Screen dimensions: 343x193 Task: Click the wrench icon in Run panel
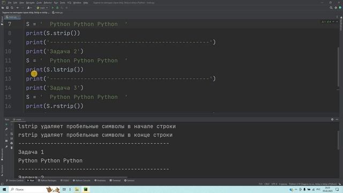(6, 129)
